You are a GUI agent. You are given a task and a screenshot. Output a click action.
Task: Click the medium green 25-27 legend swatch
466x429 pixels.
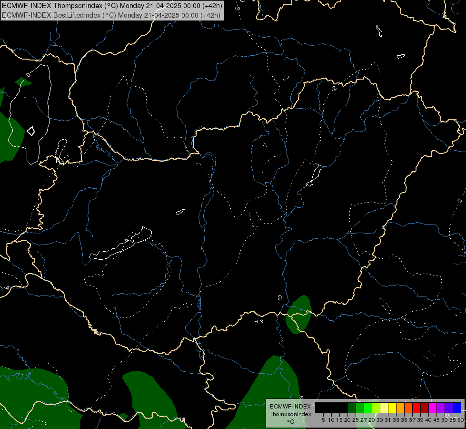(x=360, y=408)
